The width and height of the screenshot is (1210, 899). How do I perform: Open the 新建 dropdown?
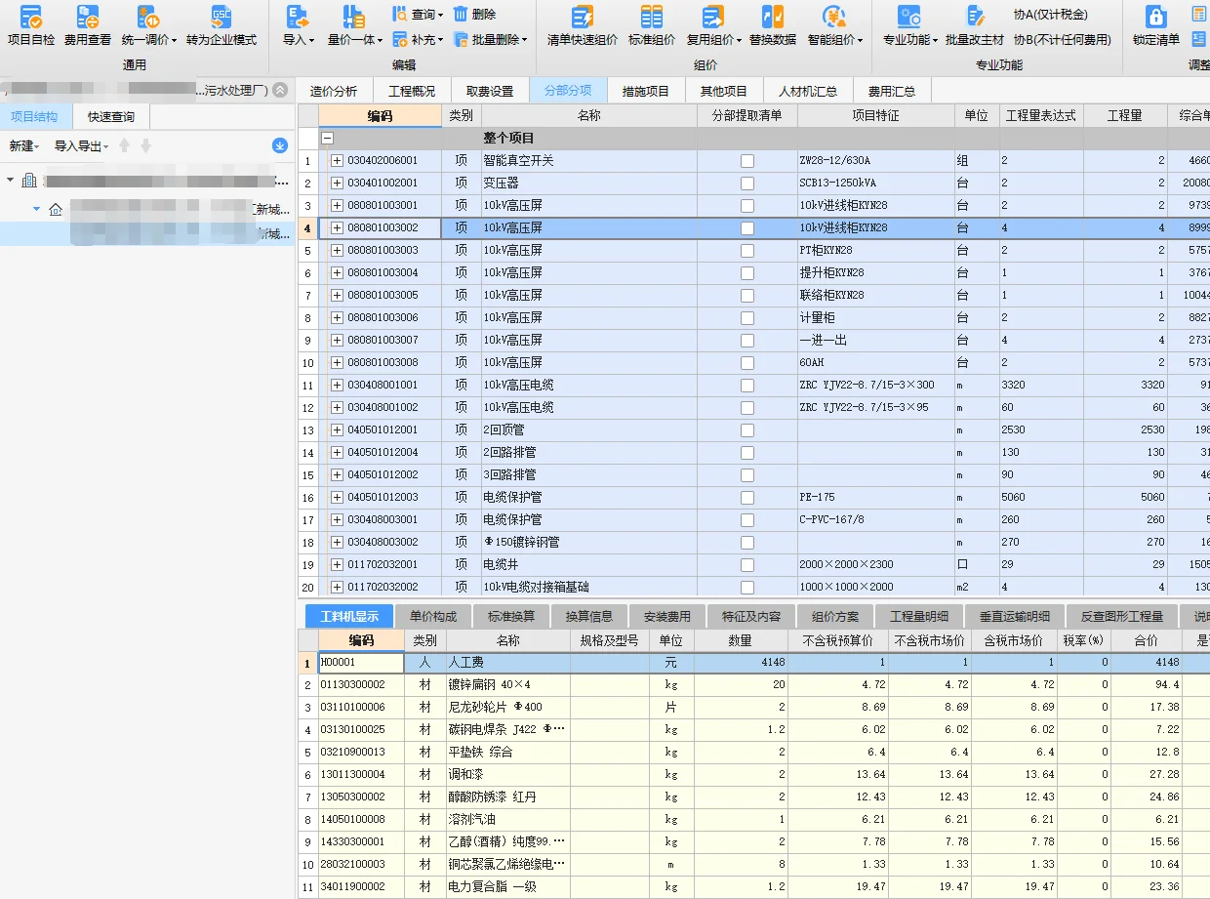click(24, 146)
